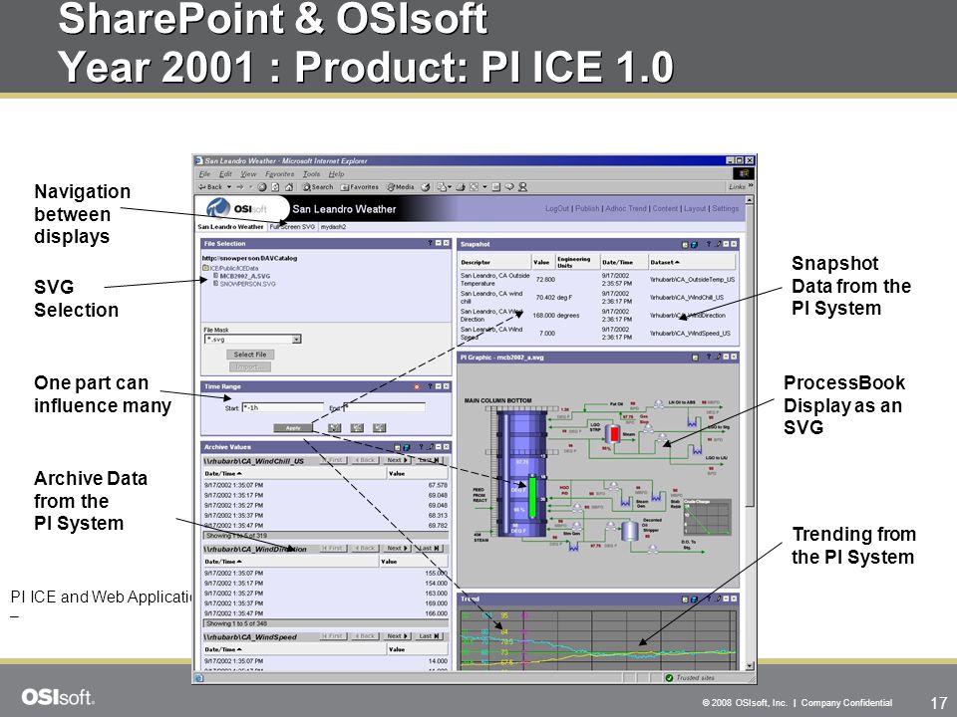This screenshot has width=957, height=717.
Task: Click third time-shift icon beside Apply
Action: 379,428
